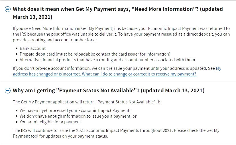Image resolution: width=236 pixels, height=145 pixels.
Task: Collapse the "Need More Information" question icon
Action: [8, 9]
